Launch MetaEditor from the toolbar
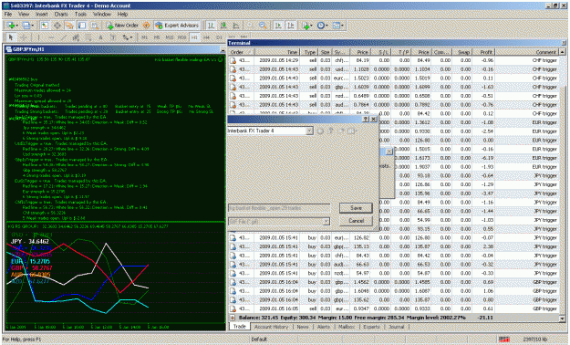This screenshot has height=345, width=570. point(146,26)
